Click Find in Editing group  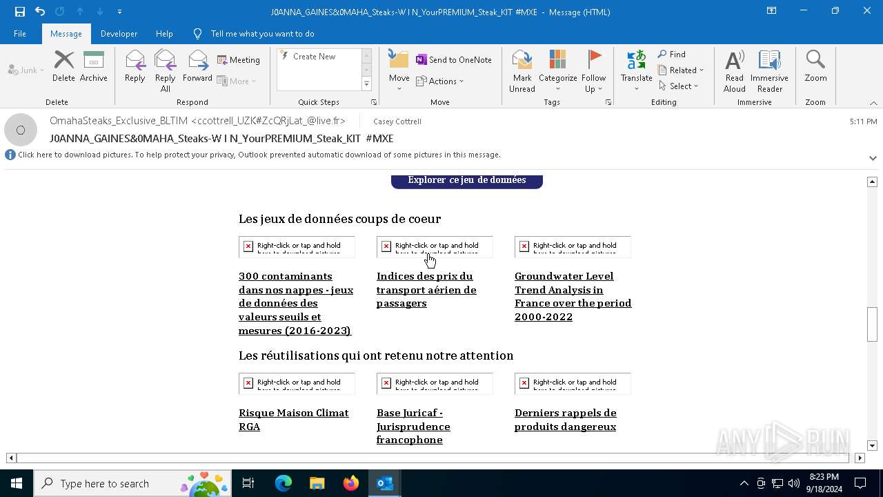[x=672, y=55]
